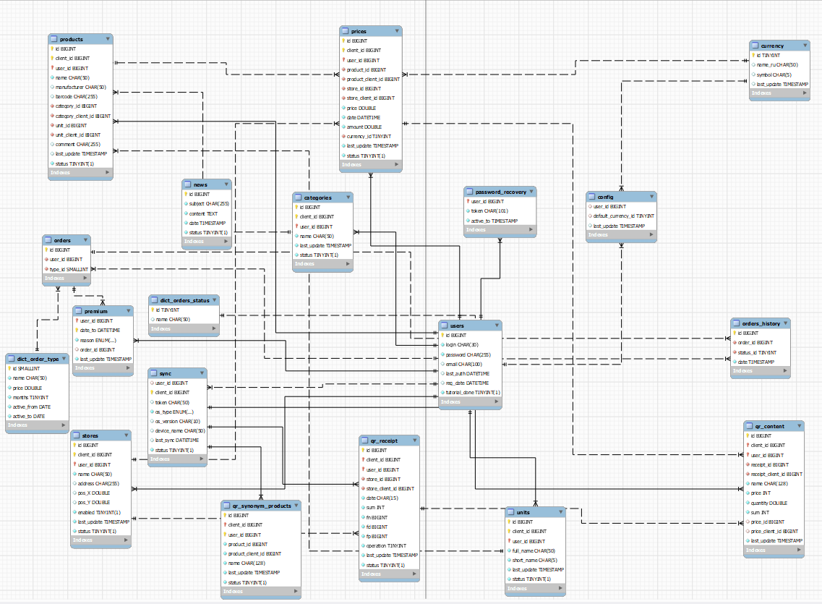This screenshot has height=604, width=822.
Task: Click the dict_orders_status table icon
Action: 155,300
